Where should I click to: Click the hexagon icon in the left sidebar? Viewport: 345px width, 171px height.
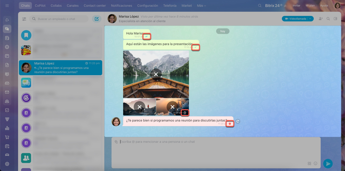click(7, 47)
